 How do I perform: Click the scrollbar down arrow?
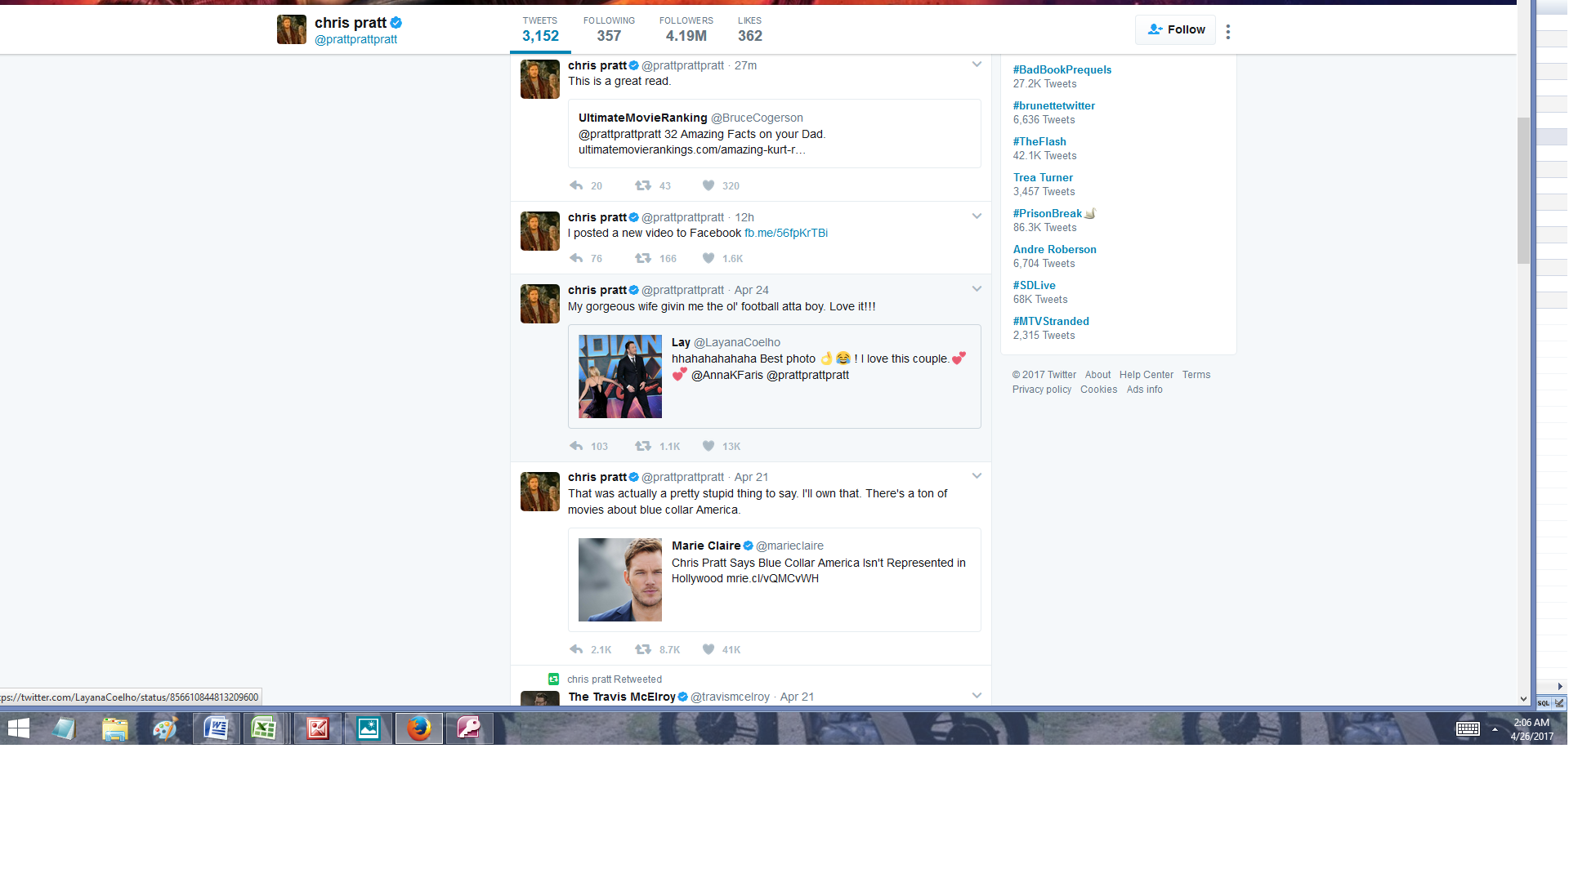coord(1523,699)
